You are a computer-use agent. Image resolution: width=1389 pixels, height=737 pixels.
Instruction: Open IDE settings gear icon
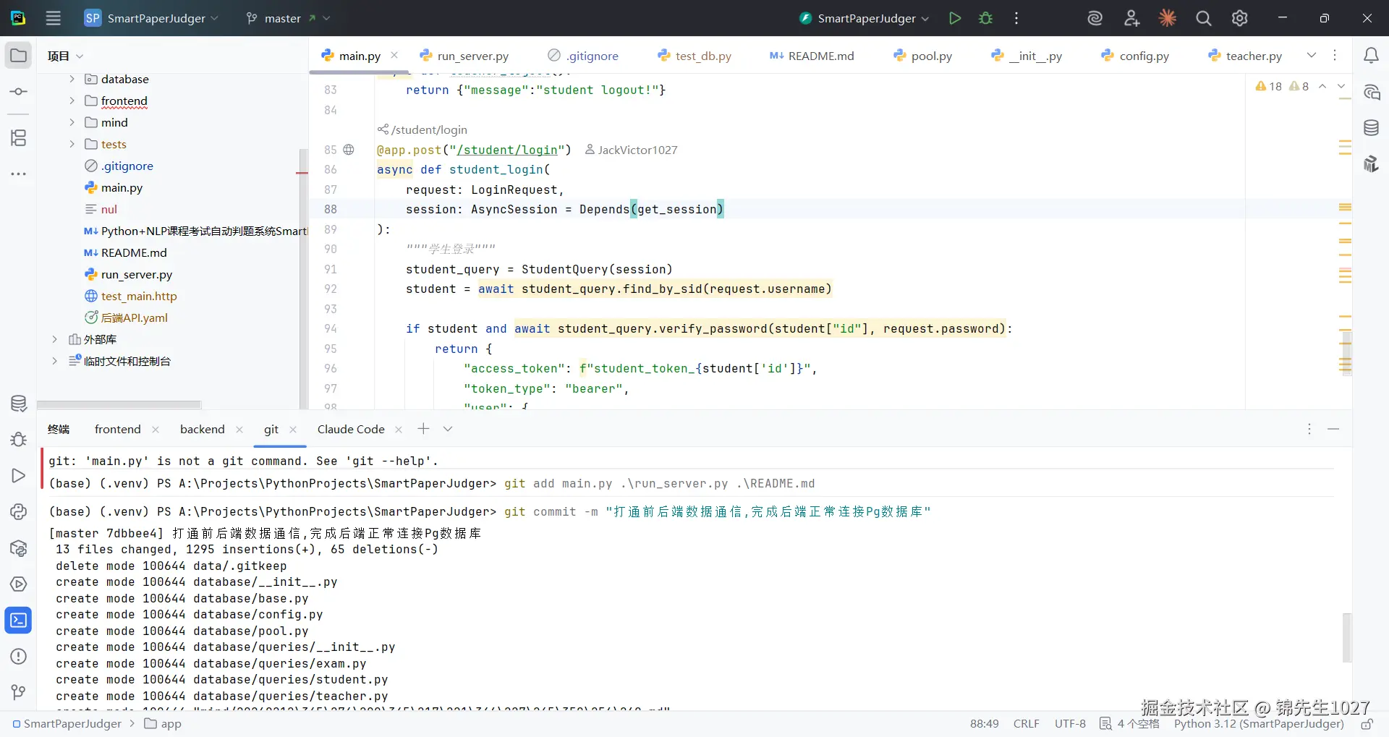click(x=1239, y=18)
